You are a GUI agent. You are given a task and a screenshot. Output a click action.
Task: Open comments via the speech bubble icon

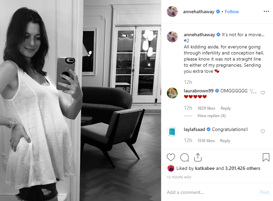click(x=184, y=157)
